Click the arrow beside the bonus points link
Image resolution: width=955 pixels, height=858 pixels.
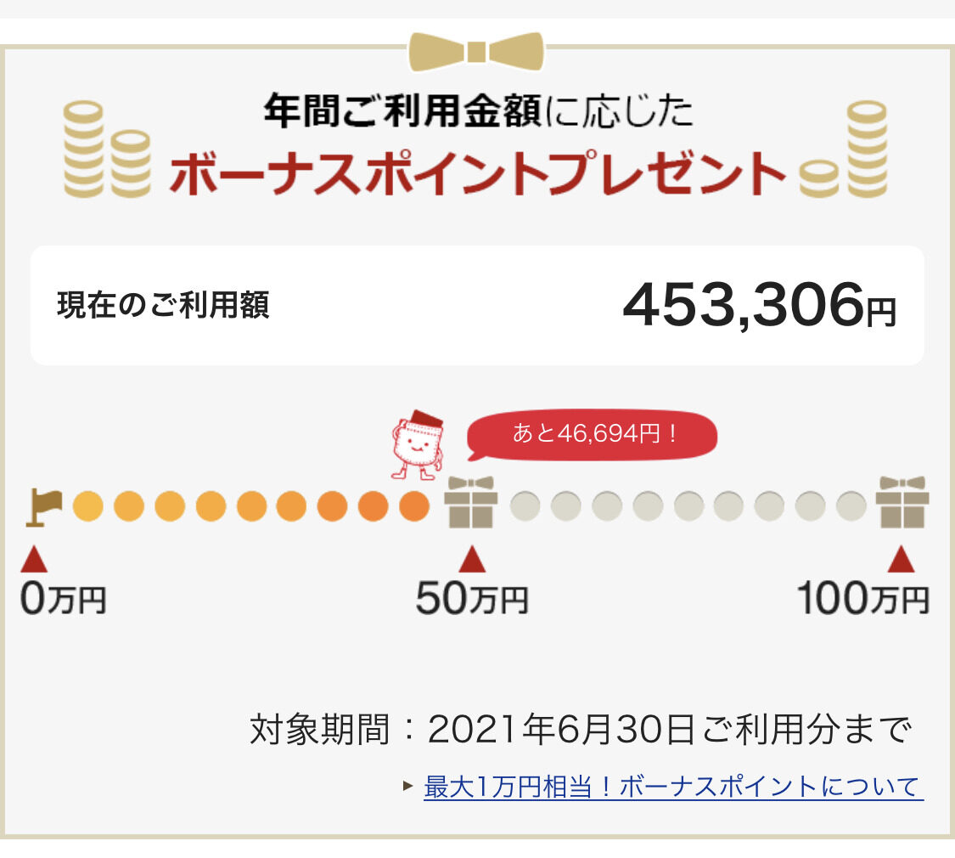408,786
